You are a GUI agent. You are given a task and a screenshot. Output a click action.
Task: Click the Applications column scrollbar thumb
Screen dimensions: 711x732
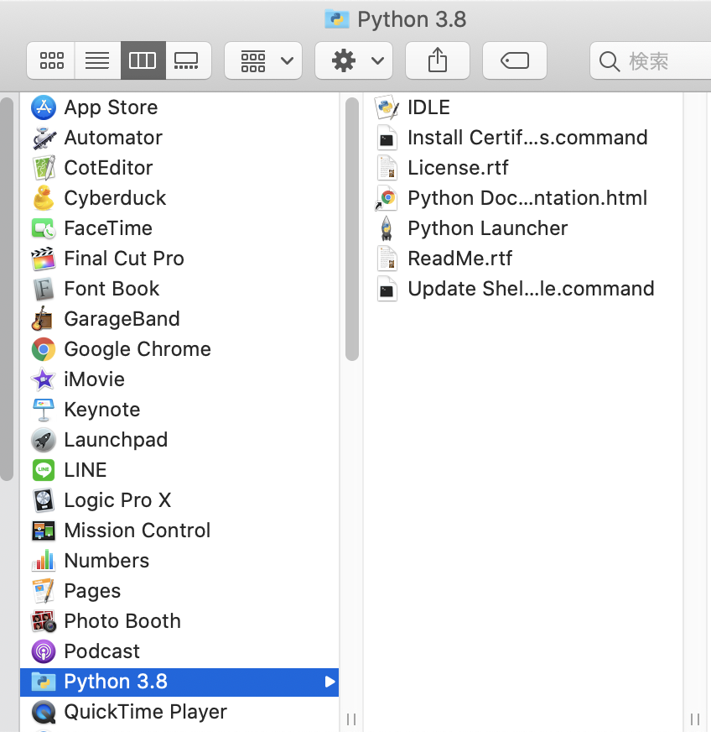pos(352,228)
